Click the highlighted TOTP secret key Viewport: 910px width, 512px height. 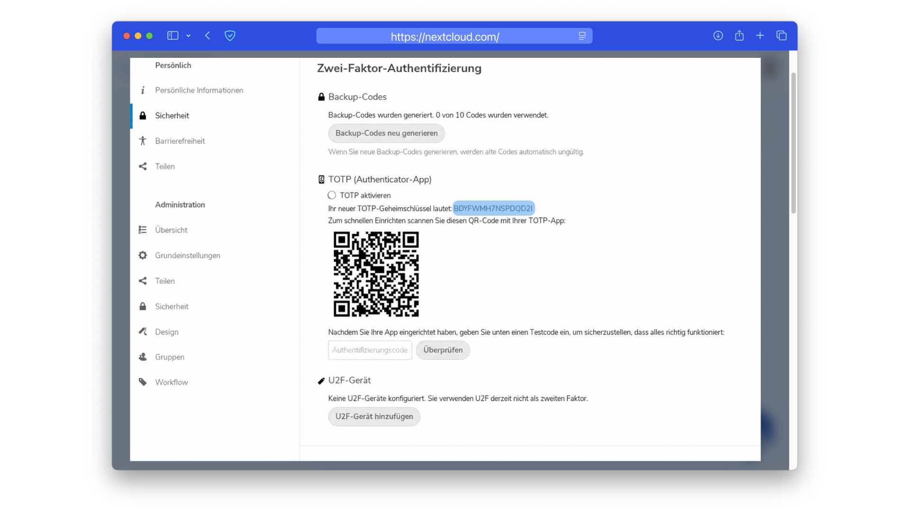(493, 208)
